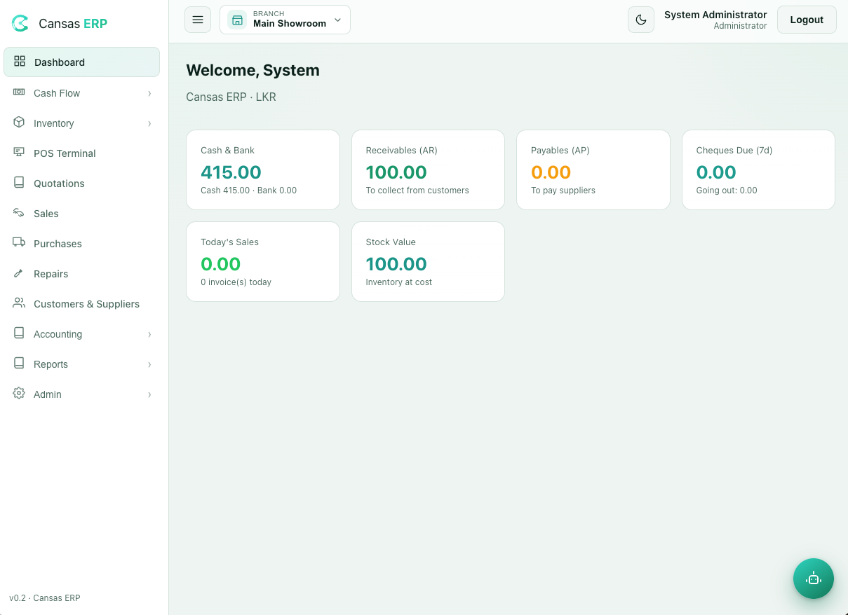
Task: Click the 'v0.2 · Cansas ERP' version text
Action: (x=45, y=598)
